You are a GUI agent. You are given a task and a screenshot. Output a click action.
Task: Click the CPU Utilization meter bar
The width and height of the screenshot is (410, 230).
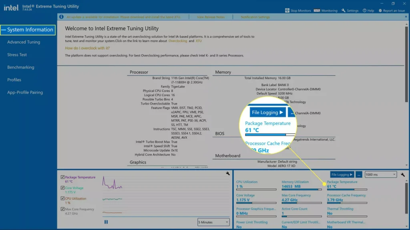[x=256, y=190]
